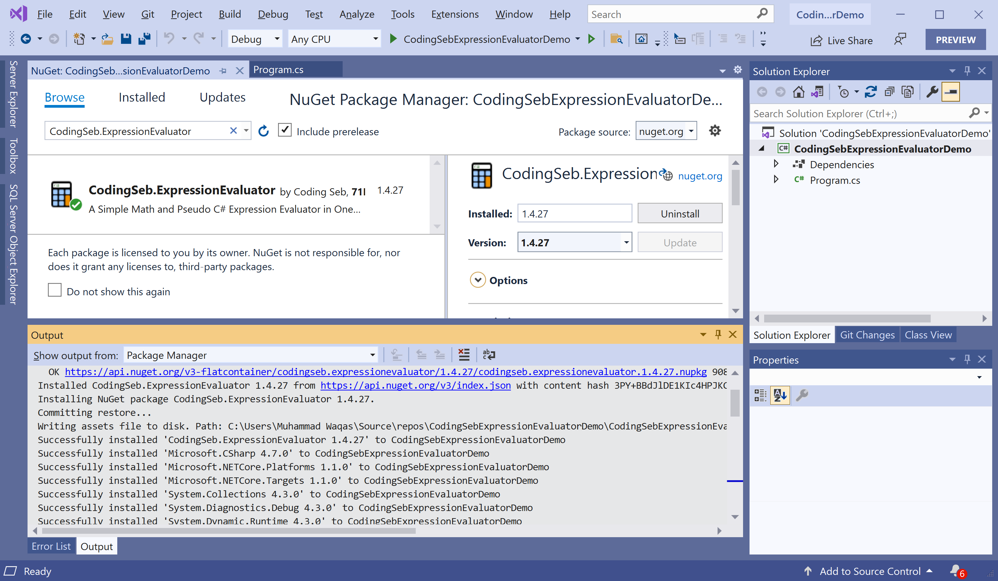Uncheck Include prerelease checkbox

coord(285,130)
